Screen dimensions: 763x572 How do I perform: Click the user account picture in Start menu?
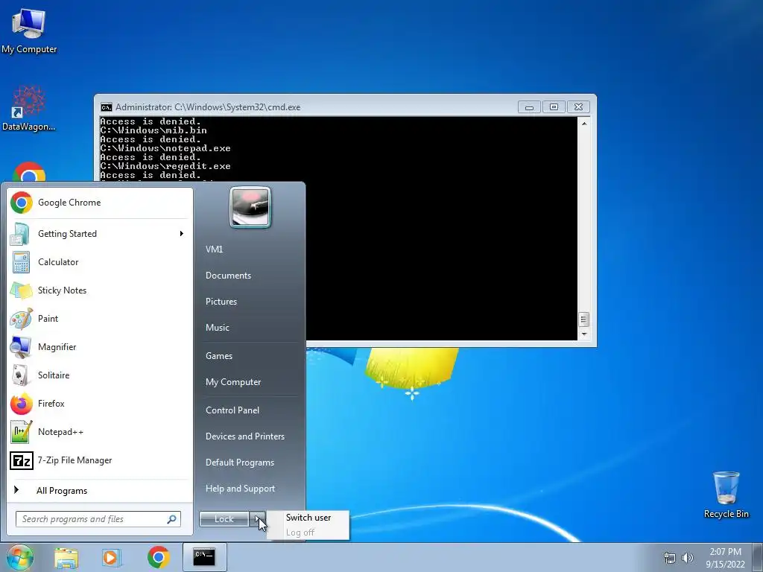(250, 207)
